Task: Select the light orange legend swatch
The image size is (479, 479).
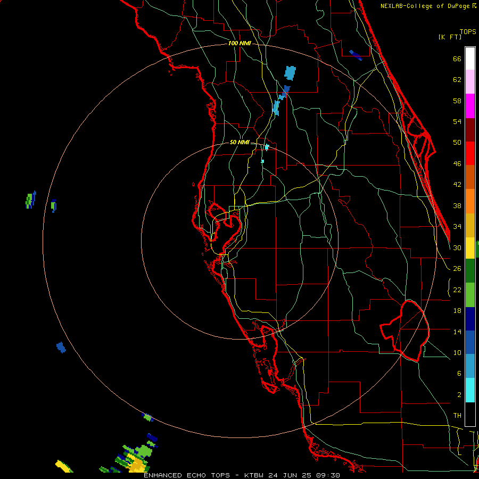Action: pyautogui.click(x=470, y=201)
